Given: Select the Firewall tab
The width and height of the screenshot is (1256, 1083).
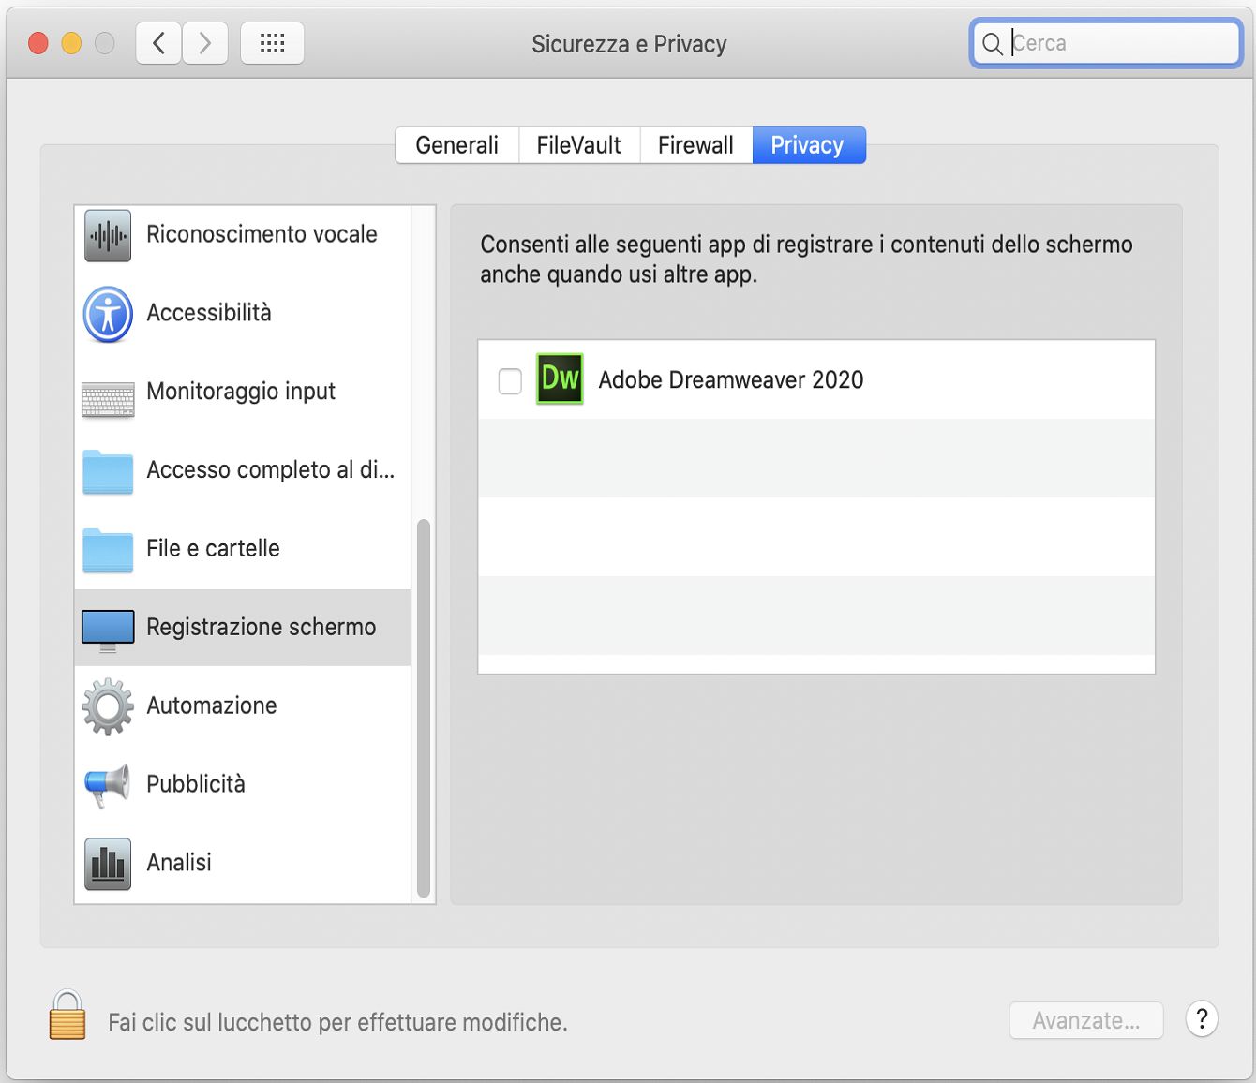Looking at the screenshot, I should point(695,145).
